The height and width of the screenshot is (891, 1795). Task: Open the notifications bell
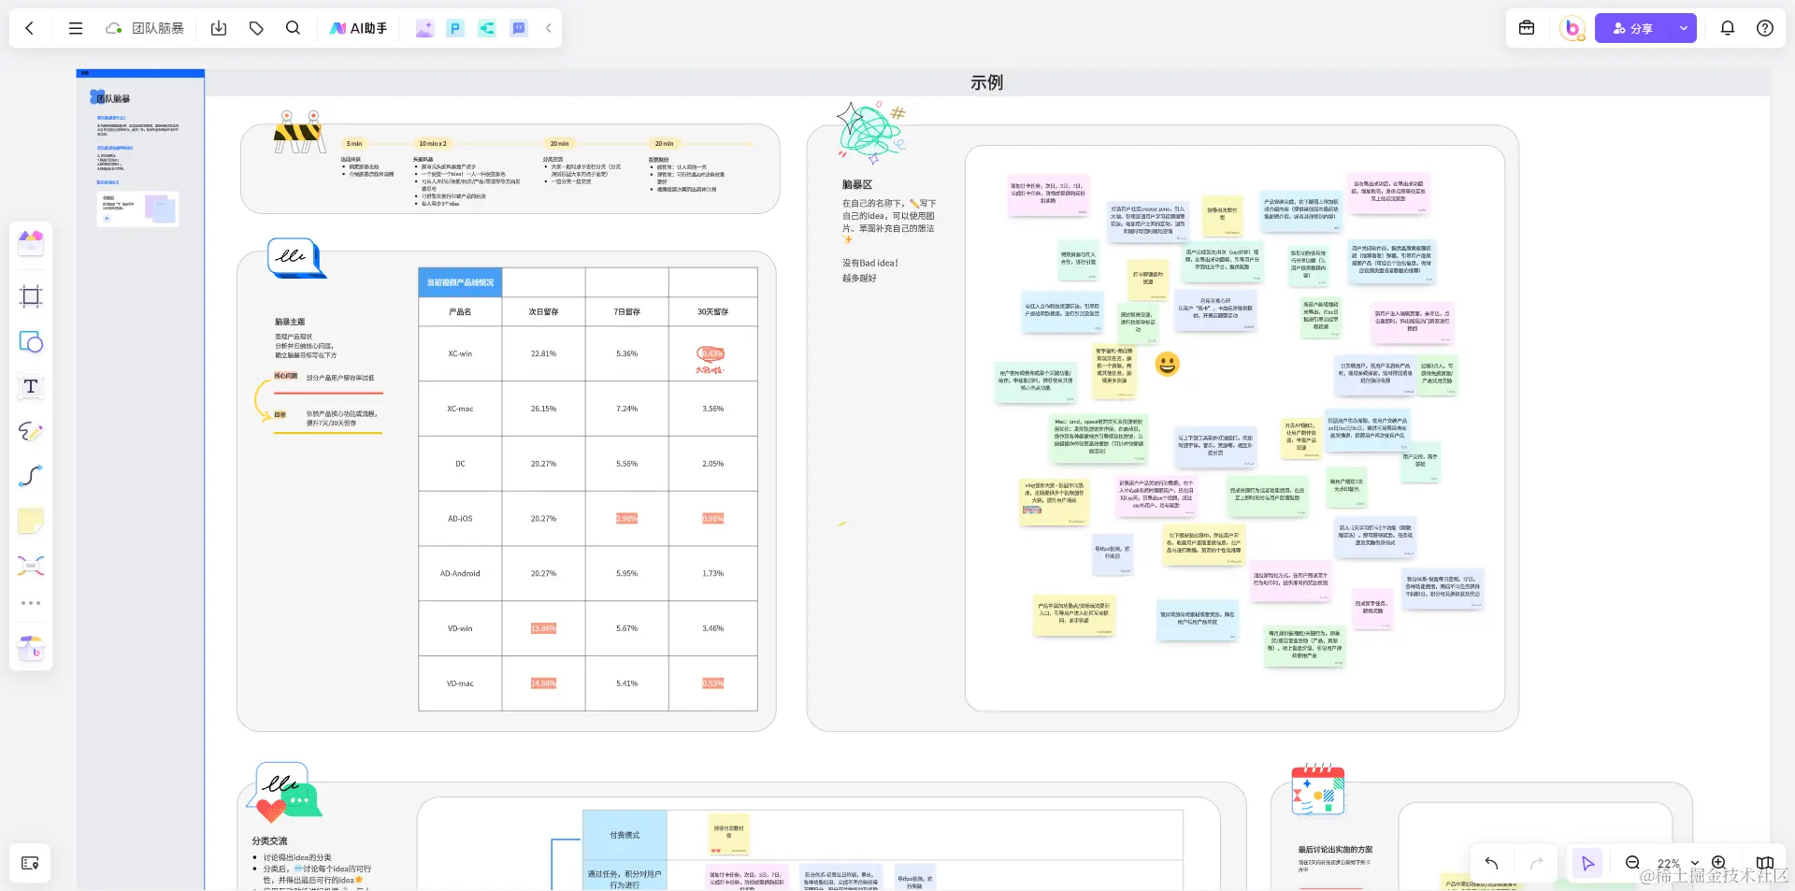click(x=1728, y=28)
